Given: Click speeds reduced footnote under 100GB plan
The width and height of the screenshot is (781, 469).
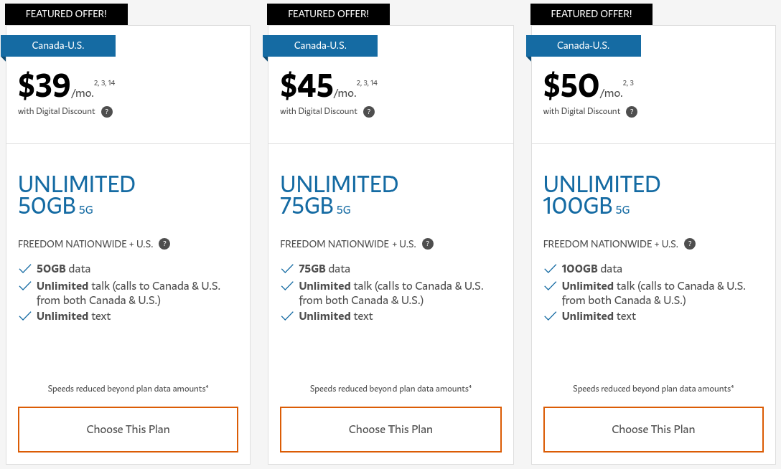Looking at the screenshot, I should click(653, 389).
